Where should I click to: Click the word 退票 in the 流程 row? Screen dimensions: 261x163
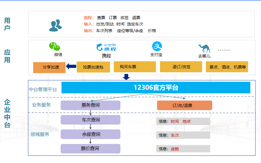[x=136, y=18]
